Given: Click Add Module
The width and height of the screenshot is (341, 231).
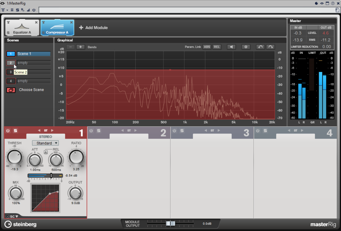Looking at the screenshot, I should click(93, 28).
